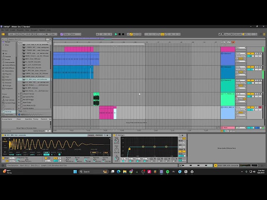
Task: Start playback with the green Play button
Action: tap(116, 34)
